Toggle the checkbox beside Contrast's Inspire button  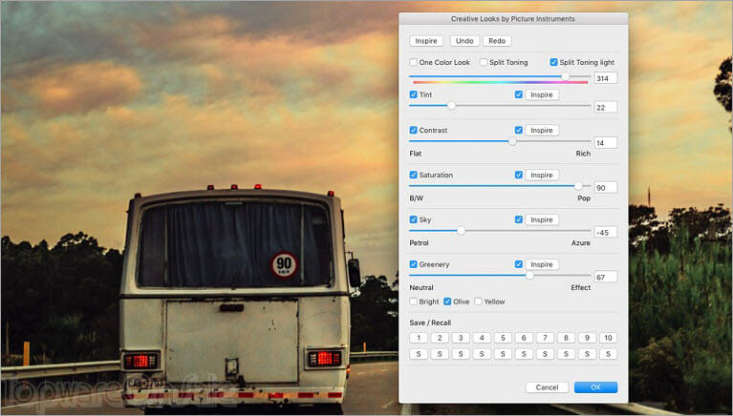click(x=518, y=130)
